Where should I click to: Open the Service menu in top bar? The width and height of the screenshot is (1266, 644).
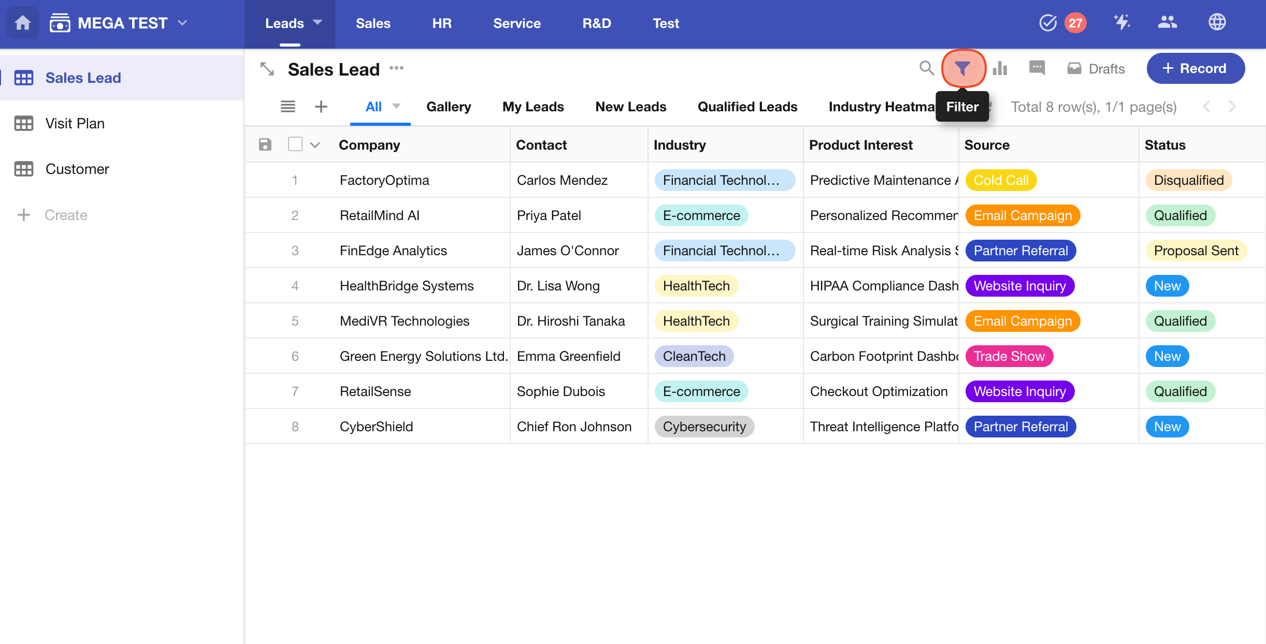[x=516, y=23]
